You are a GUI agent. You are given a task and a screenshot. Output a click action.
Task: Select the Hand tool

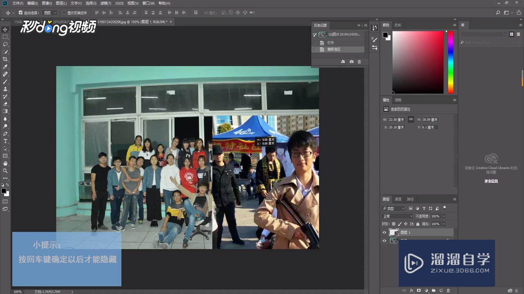pyautogui.click(x=5, y=163)
